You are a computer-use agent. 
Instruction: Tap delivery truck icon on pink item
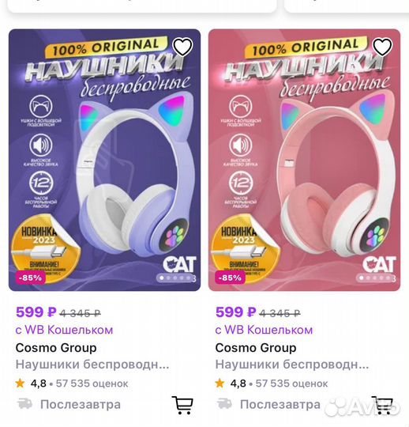224,404
